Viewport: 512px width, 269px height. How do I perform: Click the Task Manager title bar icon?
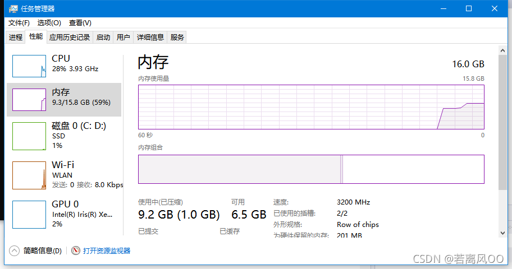coord(13,9)
